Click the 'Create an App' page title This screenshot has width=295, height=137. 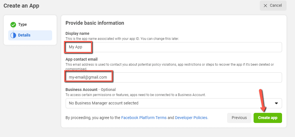pyautogui.click(x=21, y=6)
